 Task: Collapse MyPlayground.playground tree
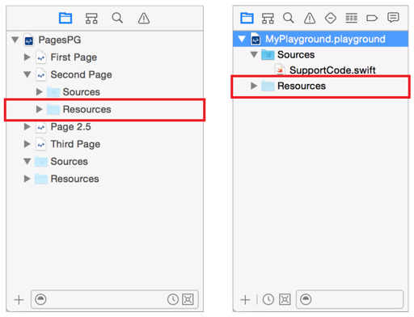(x=242, y=39)
